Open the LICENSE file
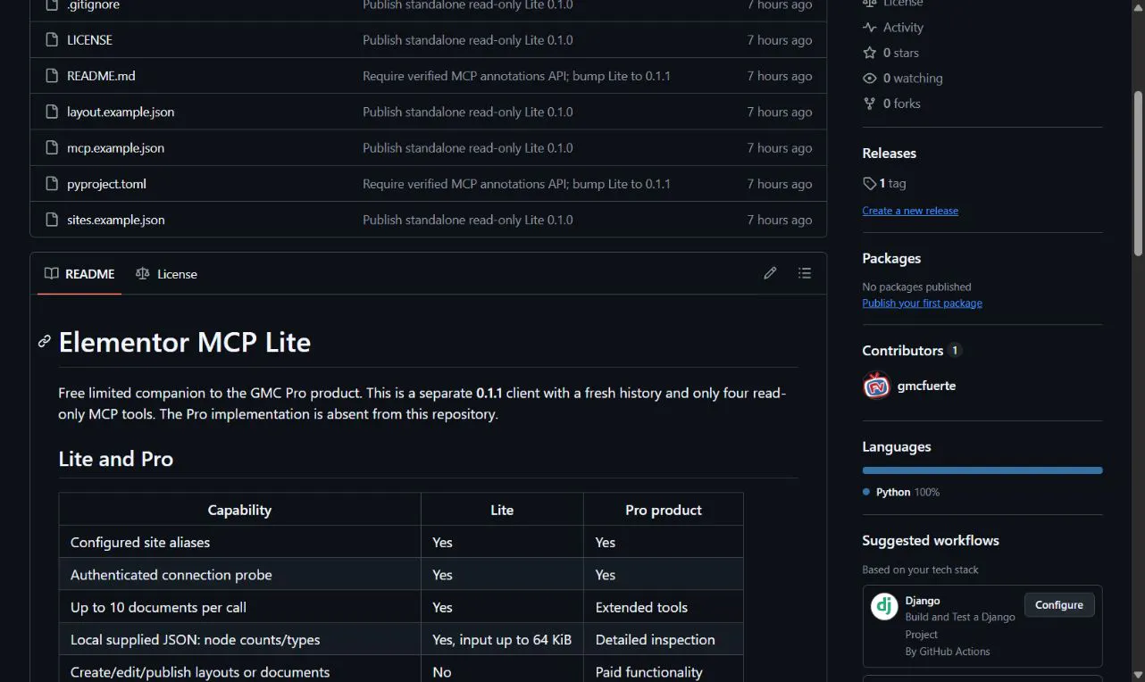 click(89, 40)
